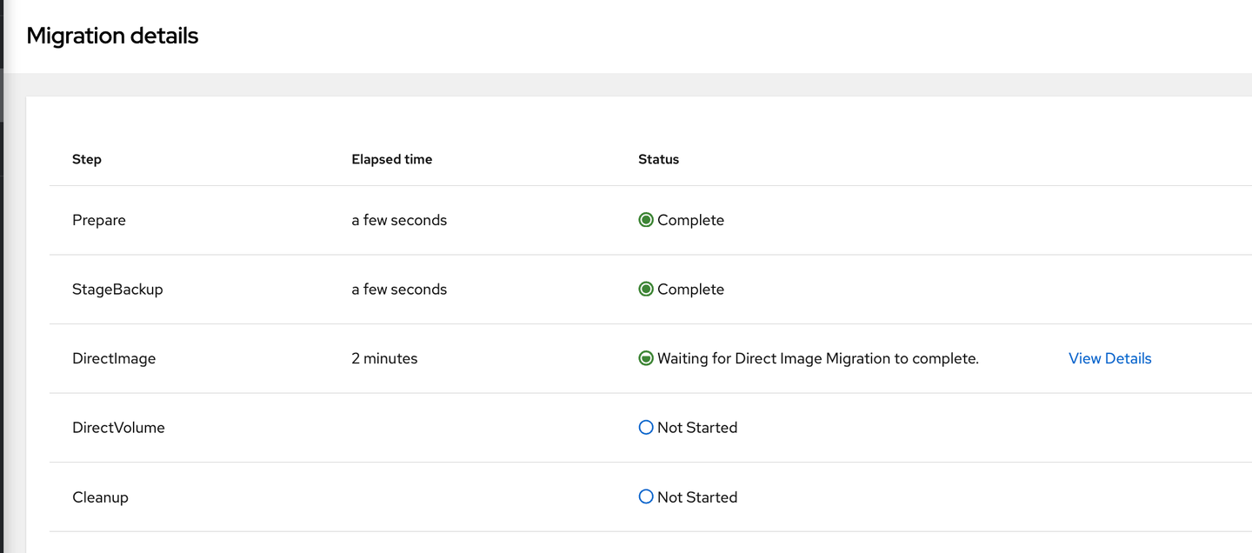This screenshot has height=553, width=1252.
Task: Click the green Complete icon for StageBackup
Action: (x=645, y=290)
